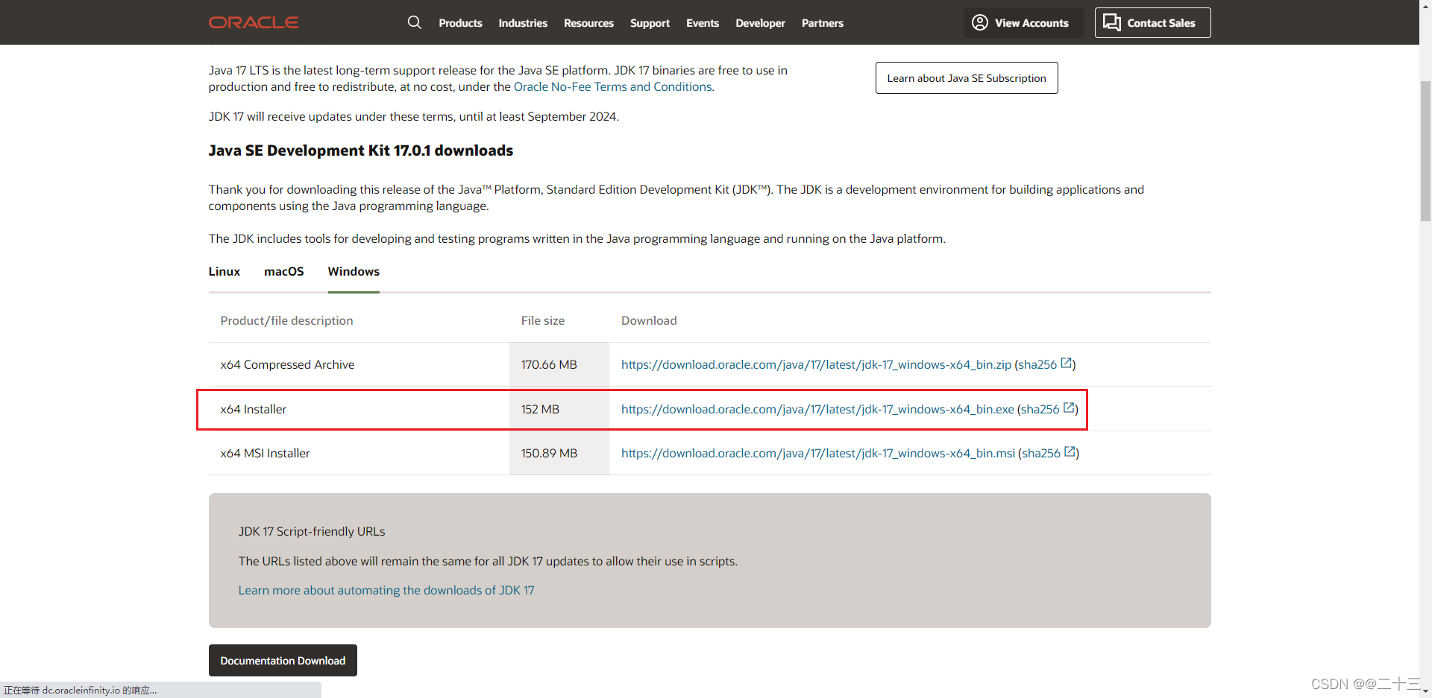Download the jdk-17 windows x64 exe link
The width and height of the screenshot is (1432, 698).
[817, 410]
